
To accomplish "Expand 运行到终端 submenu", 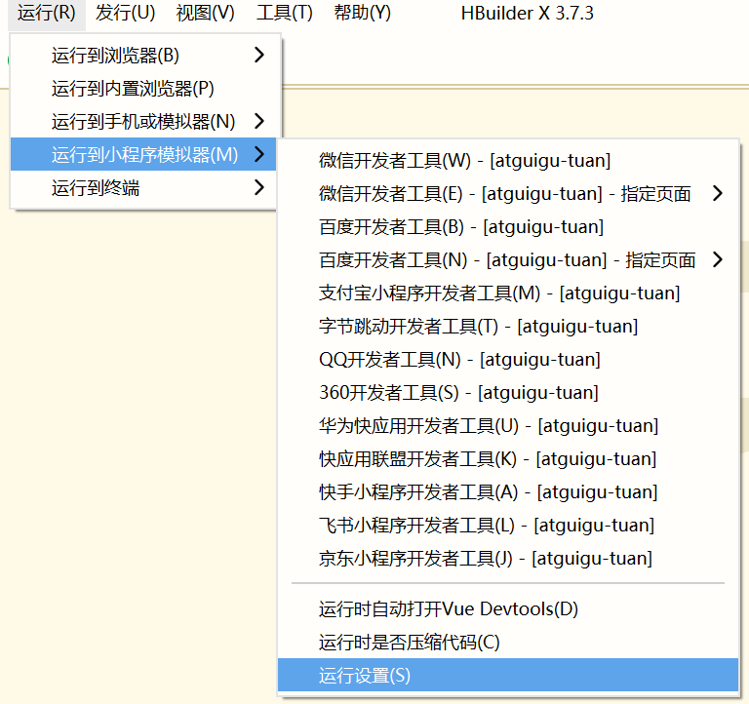I will (146, 188).
